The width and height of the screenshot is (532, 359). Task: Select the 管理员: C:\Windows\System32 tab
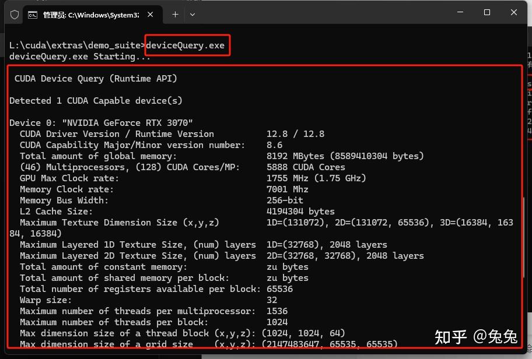pos(90,15)
